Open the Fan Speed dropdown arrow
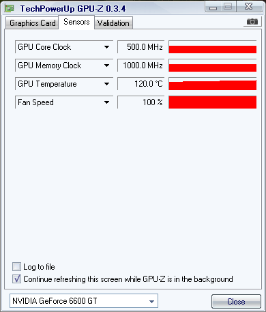This screenshot has height=312, width=266. (106, 102)
